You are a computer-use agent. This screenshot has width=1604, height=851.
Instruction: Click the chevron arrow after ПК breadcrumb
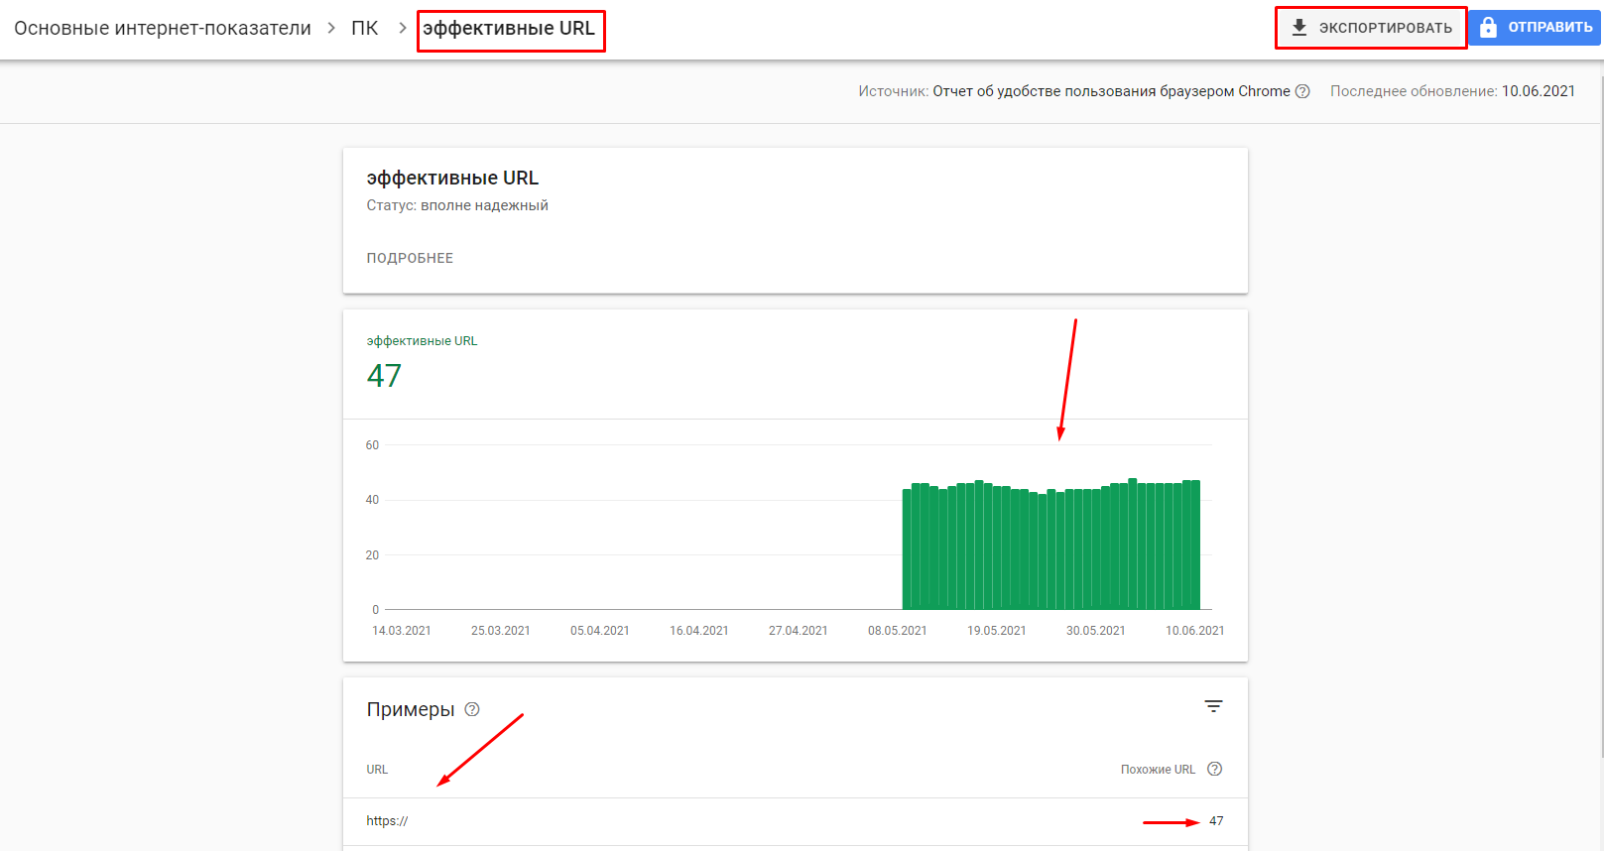tap(402, 28)
